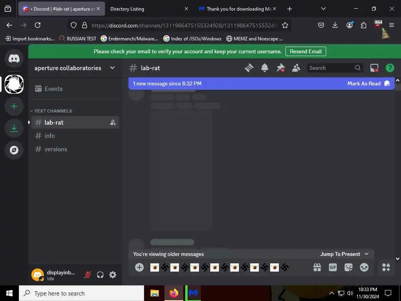The image size is (401, 301).
Task: Open Discord user settings gear
Action: pos(113,275)
